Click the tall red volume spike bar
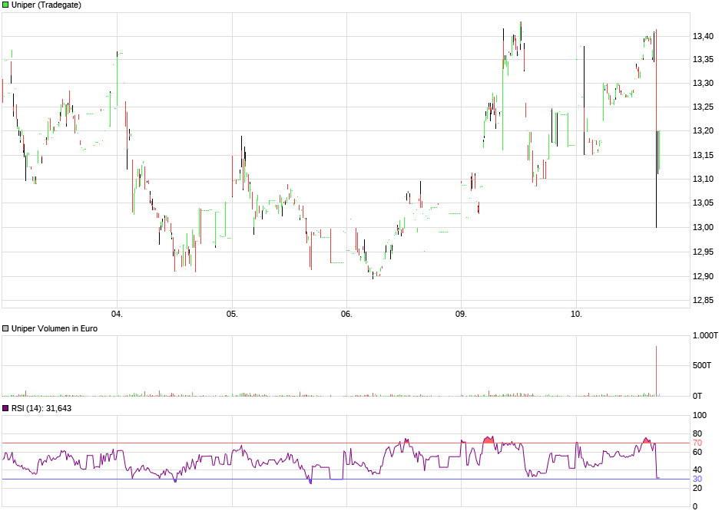The width and height of the screenshot is (722, 514). (x=656, y=371)
